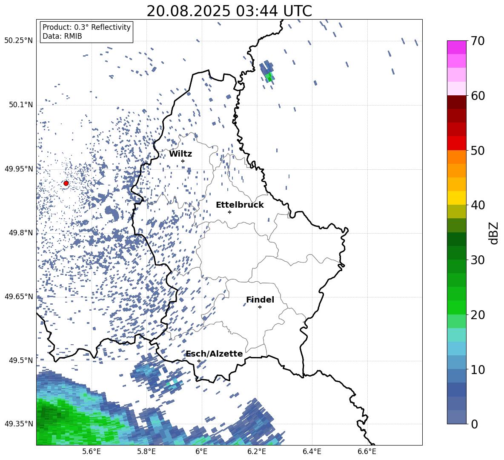Click the 50 tick label on colorbar
The height and width of the screenshot is (460, 504).
tap(478, 150)
